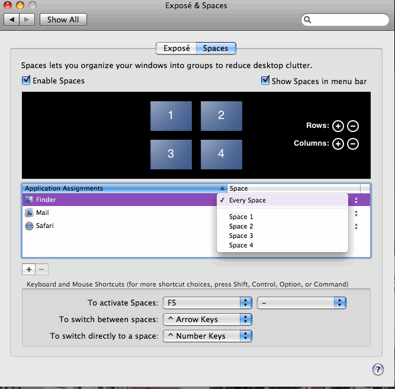This screenshot has width=395, height=389.
Task: Open the F5 activate Spaces dropdown
Action: tap(208, 303)
